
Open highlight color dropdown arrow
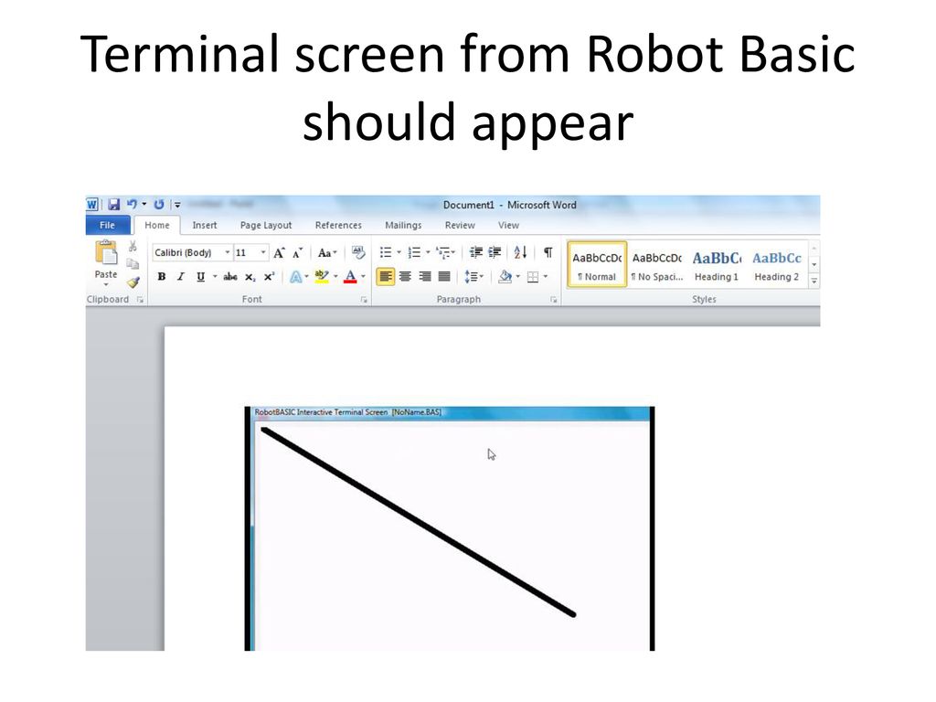pos(335,276)
